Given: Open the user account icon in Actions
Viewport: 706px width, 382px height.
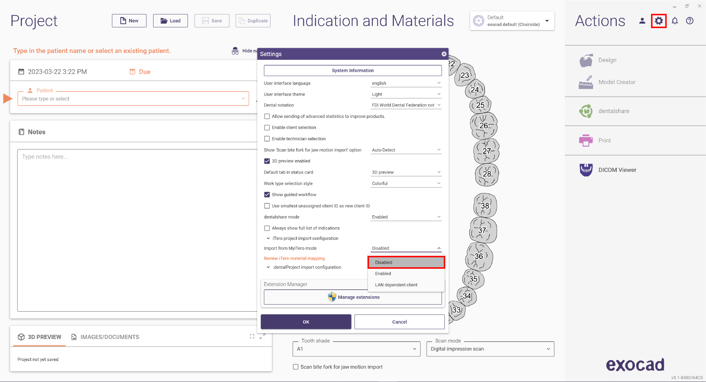Looking at the screenshot, I should pos(642,21).
